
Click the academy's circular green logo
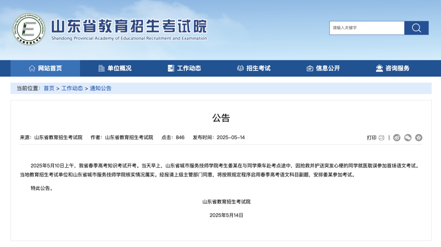tap(29, 29)
